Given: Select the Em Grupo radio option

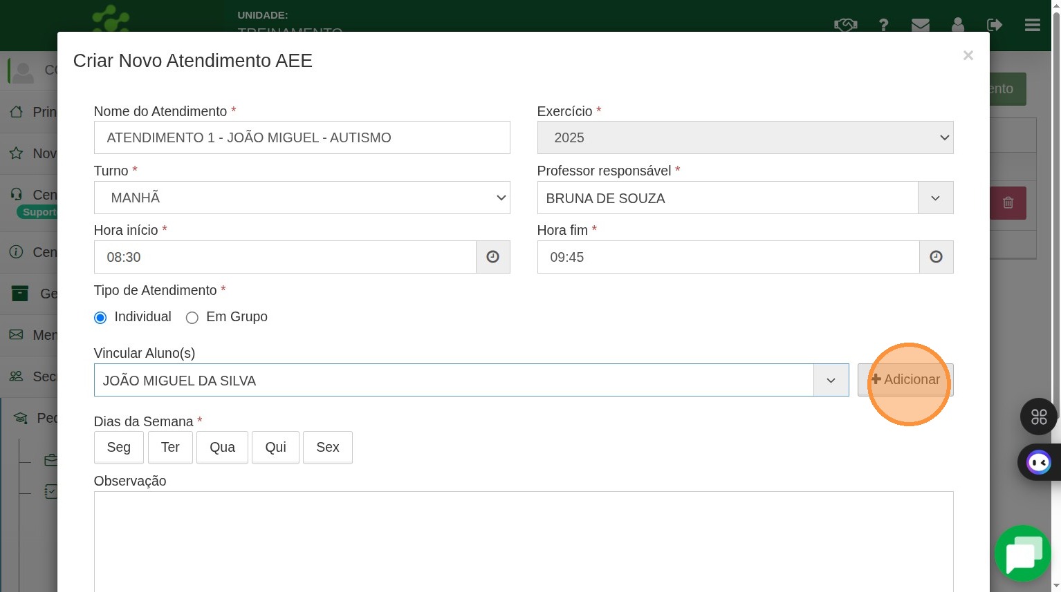Looking at the screenshot, I should pyautogui.click(x=192, y=318).
